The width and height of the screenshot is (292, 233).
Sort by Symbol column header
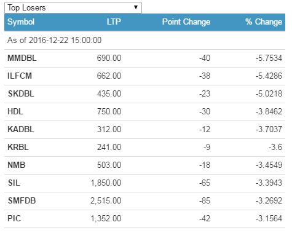pyautogui.click(x=21, y=22)
